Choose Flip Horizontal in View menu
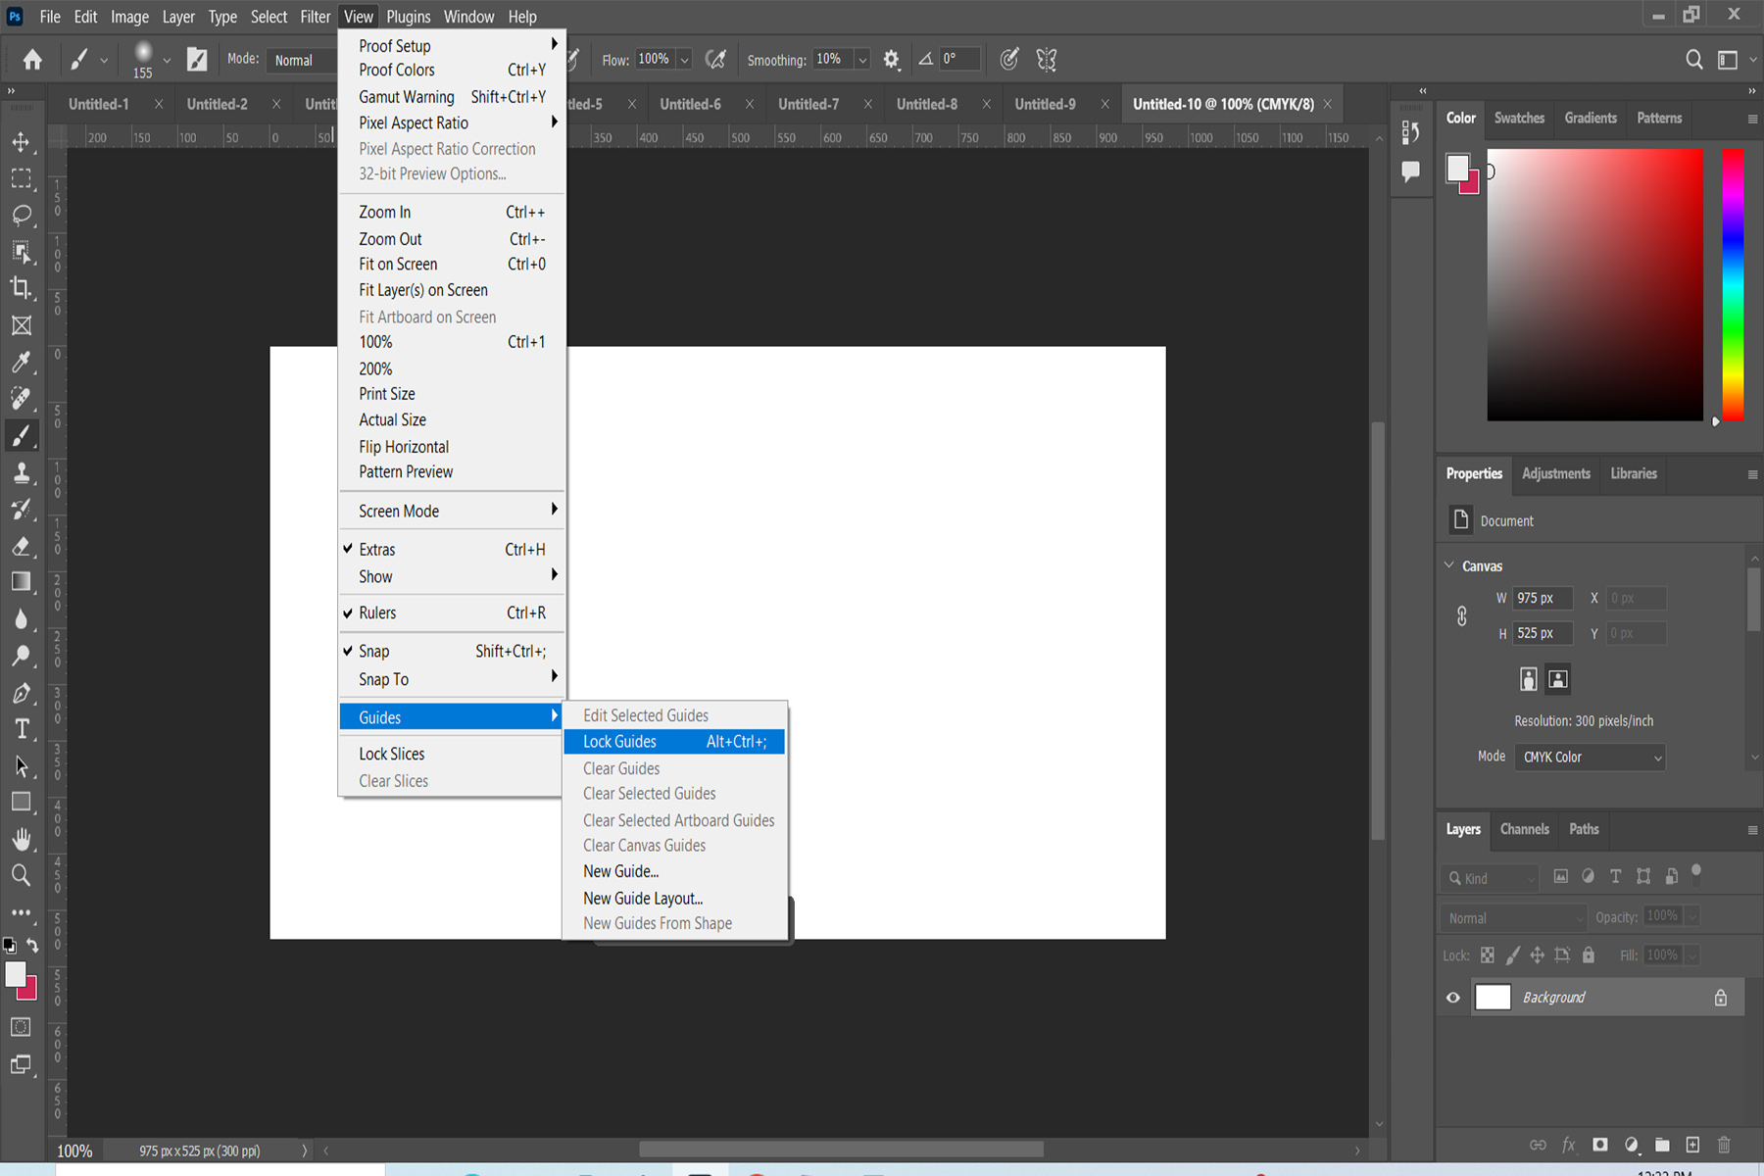Image resolution: width=1764 pixels, height=1176 pixels. pyautogui.click(x=451, y=447)
